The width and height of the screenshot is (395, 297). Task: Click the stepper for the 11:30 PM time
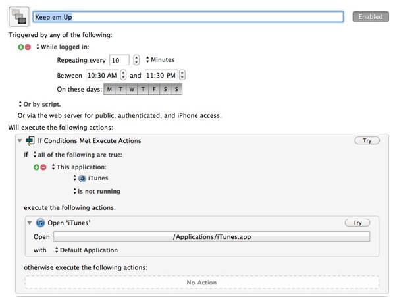(182, 75)
